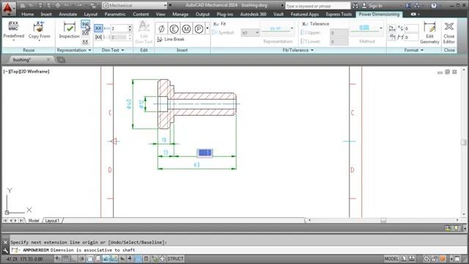Click the viewport restore window icon
Screen dimensions: 469x264
click(x=447, y=72)
